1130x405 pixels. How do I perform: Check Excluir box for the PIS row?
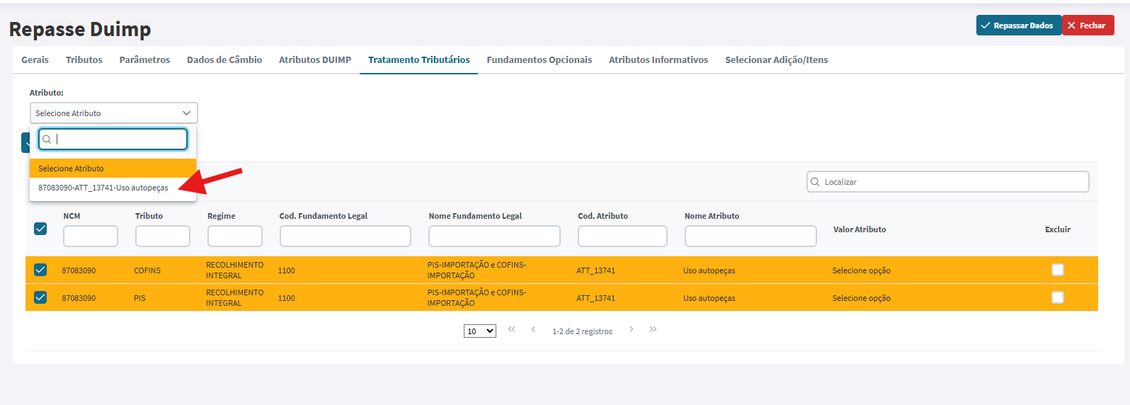tap(1058, 297)
